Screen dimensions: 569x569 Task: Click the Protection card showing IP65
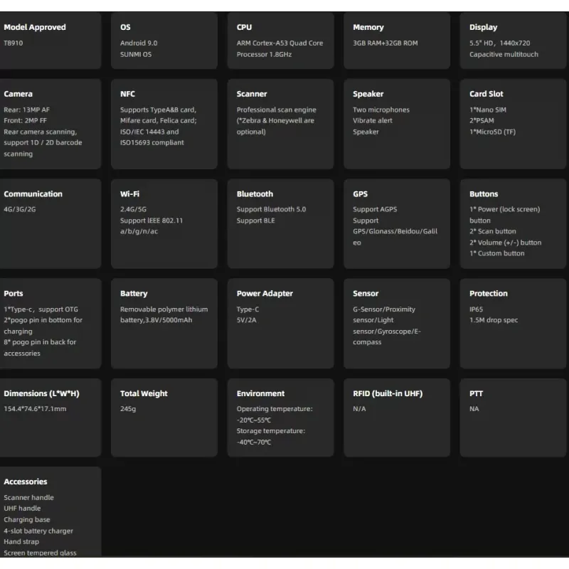[x=513, y=324]
